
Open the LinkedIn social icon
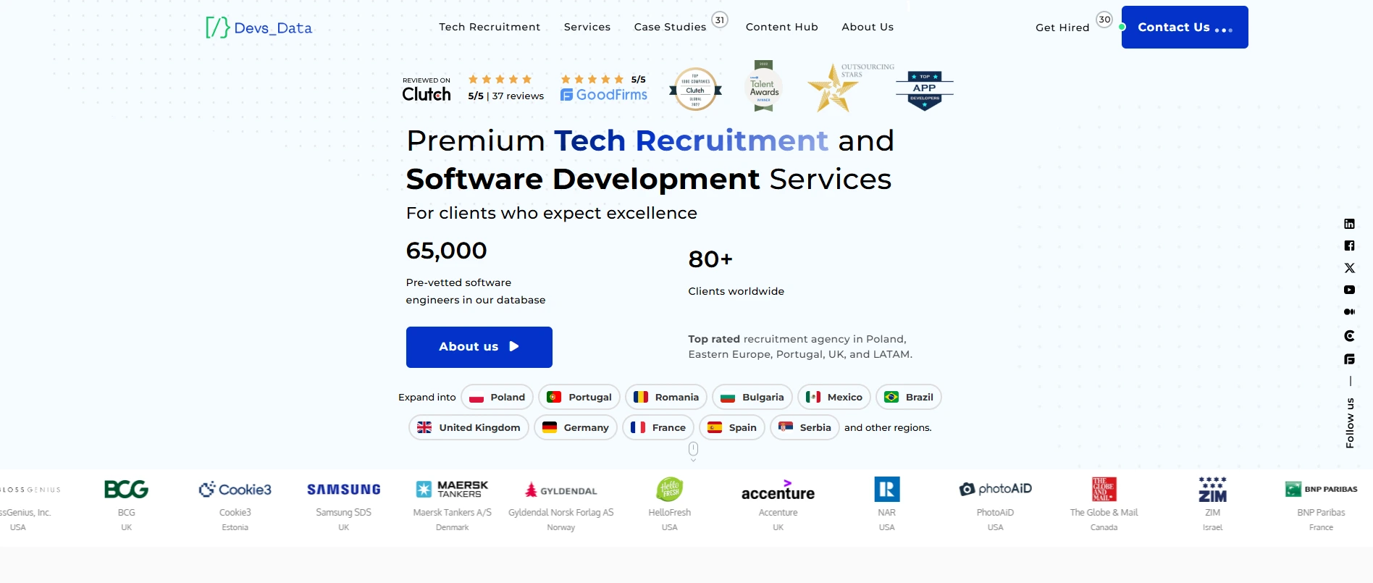[x=1350, y=223]
